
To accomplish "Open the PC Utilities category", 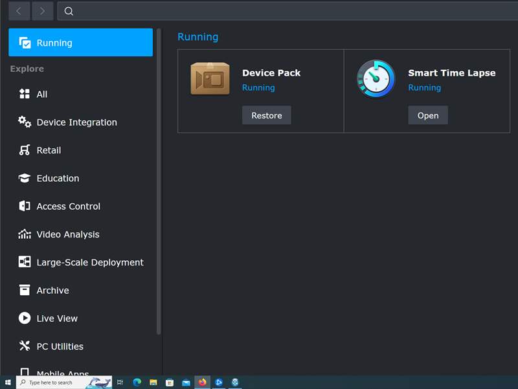I will coord(80,346).
